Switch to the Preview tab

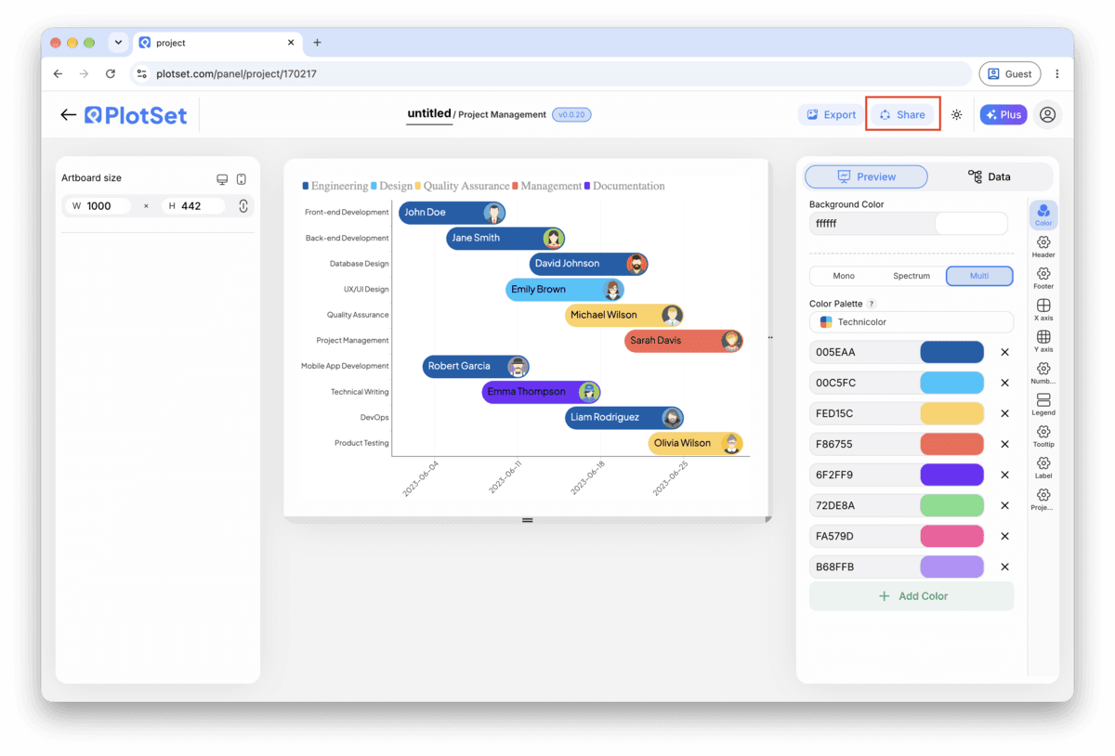click(866, 176)
